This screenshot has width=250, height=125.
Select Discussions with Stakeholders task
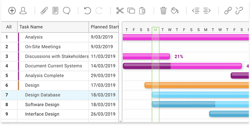57,56
